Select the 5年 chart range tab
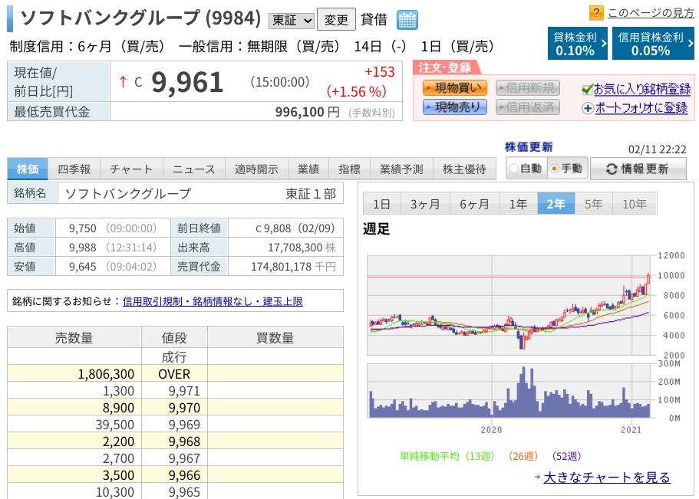Viewport: 699px width, 499px height. (594, 204)
